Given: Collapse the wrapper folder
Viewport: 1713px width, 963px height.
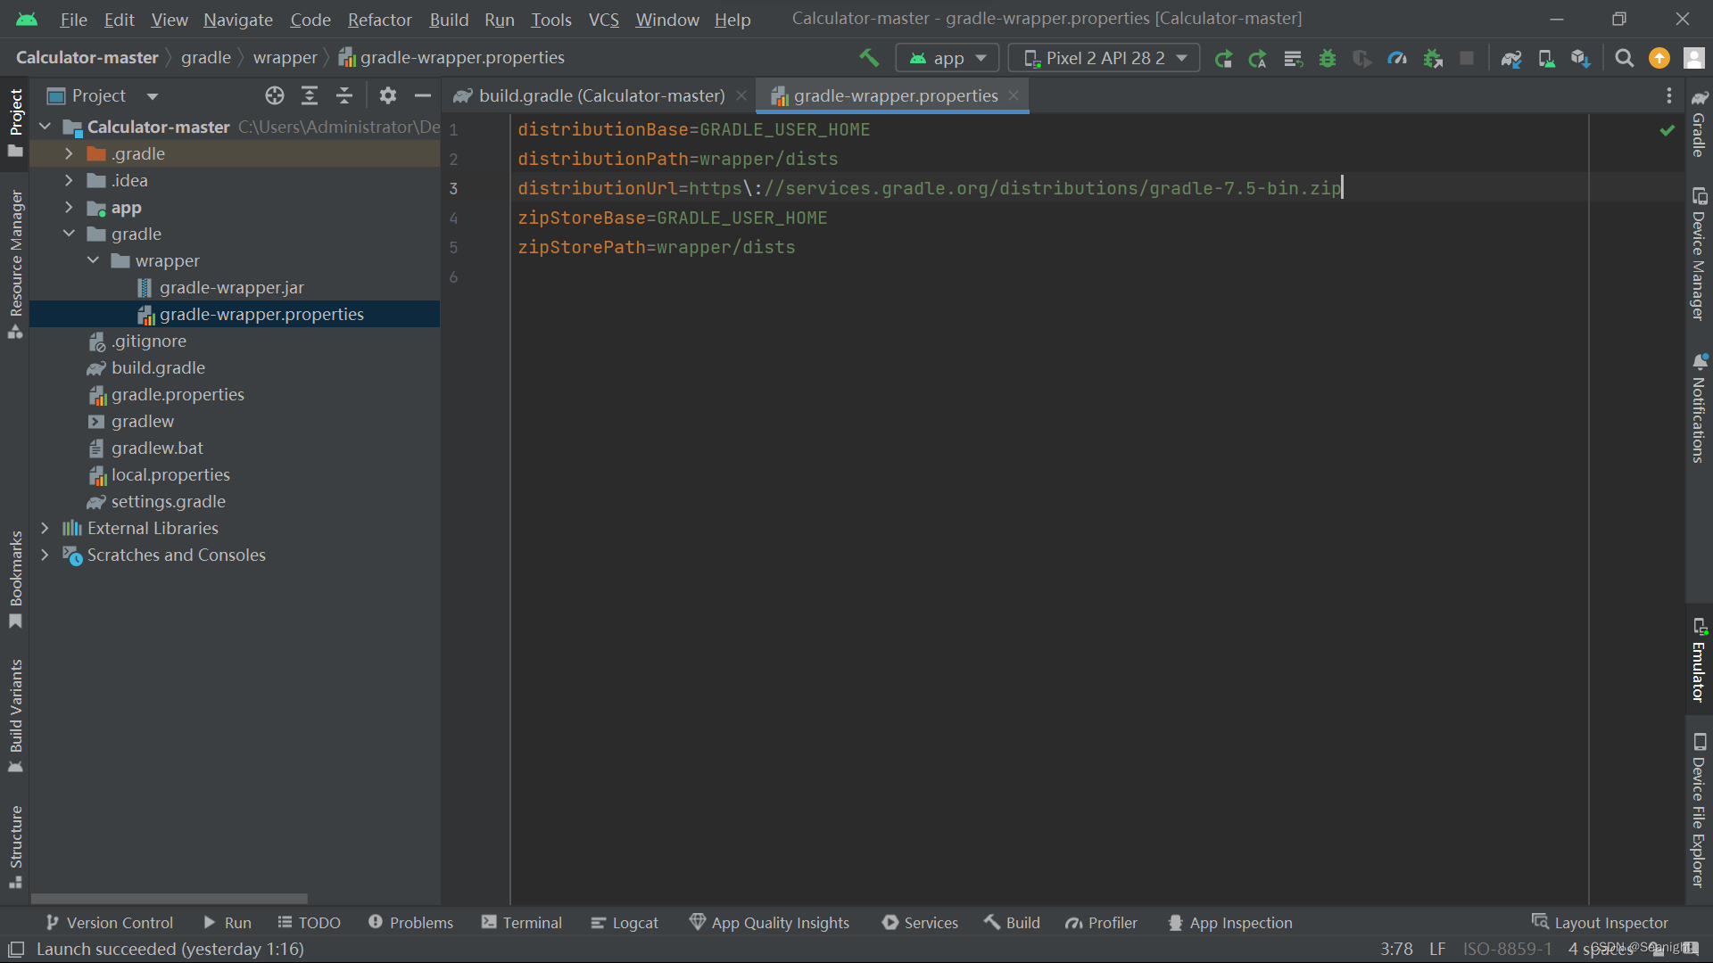Looking at the screenshot, I should pos(93,260).
